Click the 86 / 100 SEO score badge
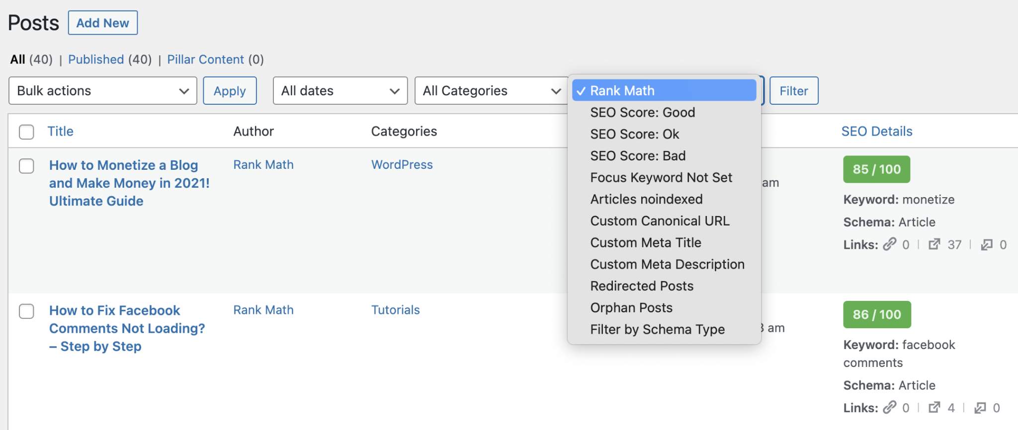The width and height of the screenshot is (1018, 430). (x=877, y=314)
